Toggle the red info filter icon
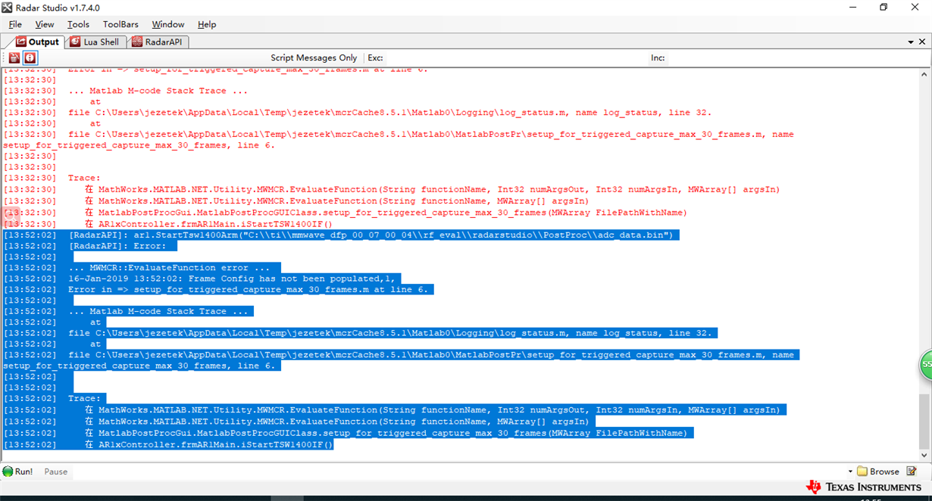932x501 pixels. coord(30,58)
